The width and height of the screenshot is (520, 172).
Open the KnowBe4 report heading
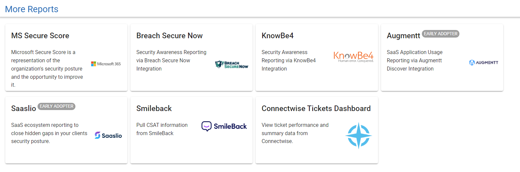point(278,36)
